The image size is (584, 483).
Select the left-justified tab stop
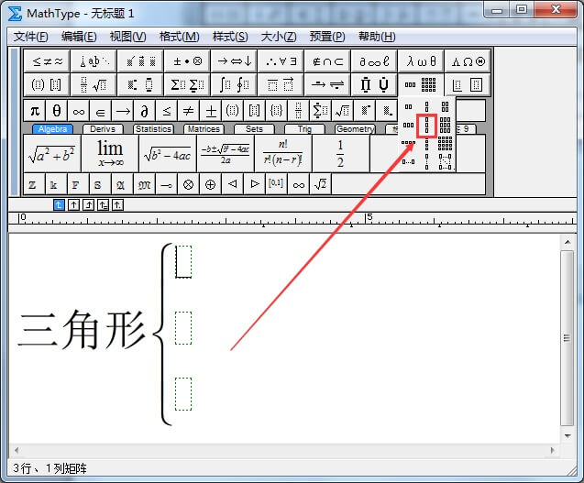pos(59,204)
